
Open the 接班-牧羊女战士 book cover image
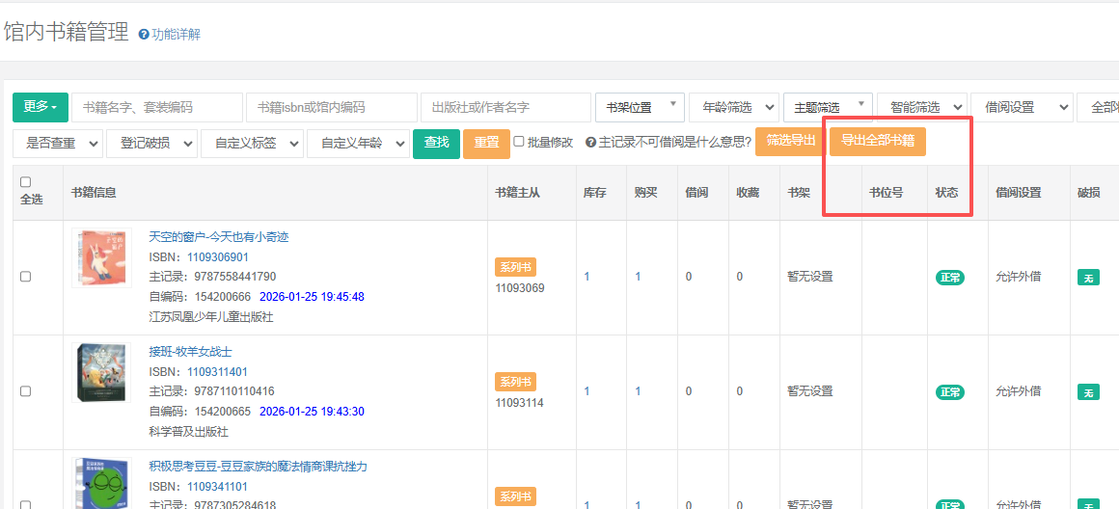pos(101,372)
